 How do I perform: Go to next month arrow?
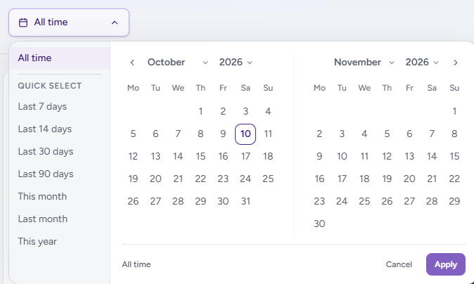[x=455, y=63]
